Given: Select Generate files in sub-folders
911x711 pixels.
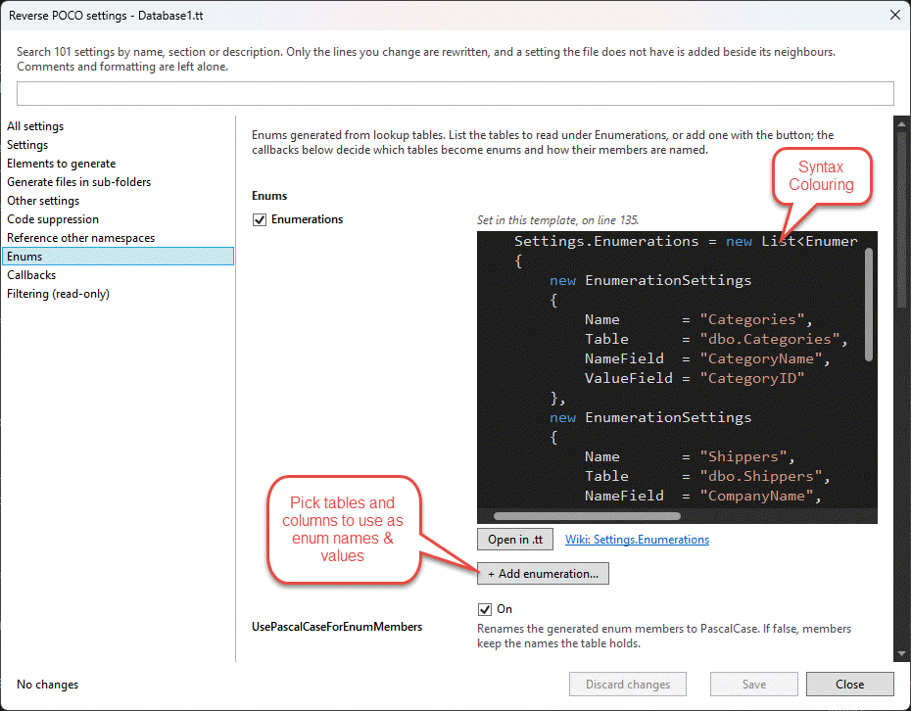Looking at the screenshot, I should click(x=78, y=182).
